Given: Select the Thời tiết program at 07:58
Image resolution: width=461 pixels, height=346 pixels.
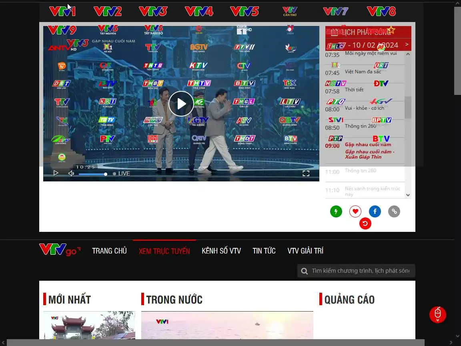Looking at the screenshot, I should pyautogui.click(x=365, y=90).
